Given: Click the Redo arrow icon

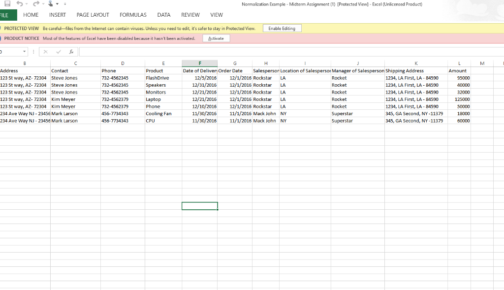Looking at the screenshot, I should pos(36,4).
